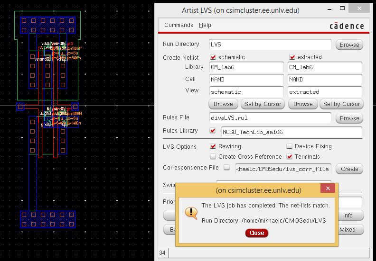
Task: Toggle the extracted netlist checkbox
Action: 292,57
